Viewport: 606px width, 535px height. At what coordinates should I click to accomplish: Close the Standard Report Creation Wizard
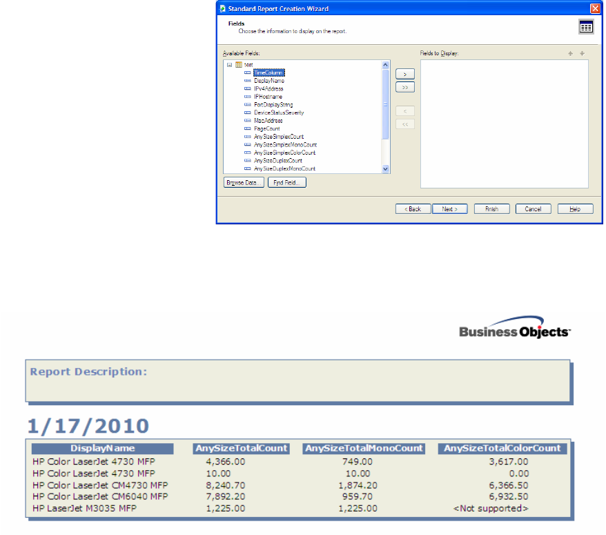click(x=595, y=8)
